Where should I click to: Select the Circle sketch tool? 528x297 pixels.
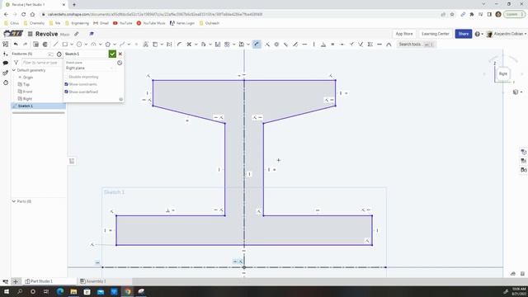(79, 44)
